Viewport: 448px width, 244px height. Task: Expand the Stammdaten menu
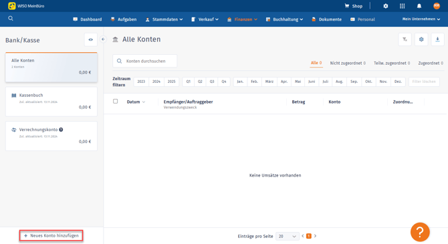point(164,19)
